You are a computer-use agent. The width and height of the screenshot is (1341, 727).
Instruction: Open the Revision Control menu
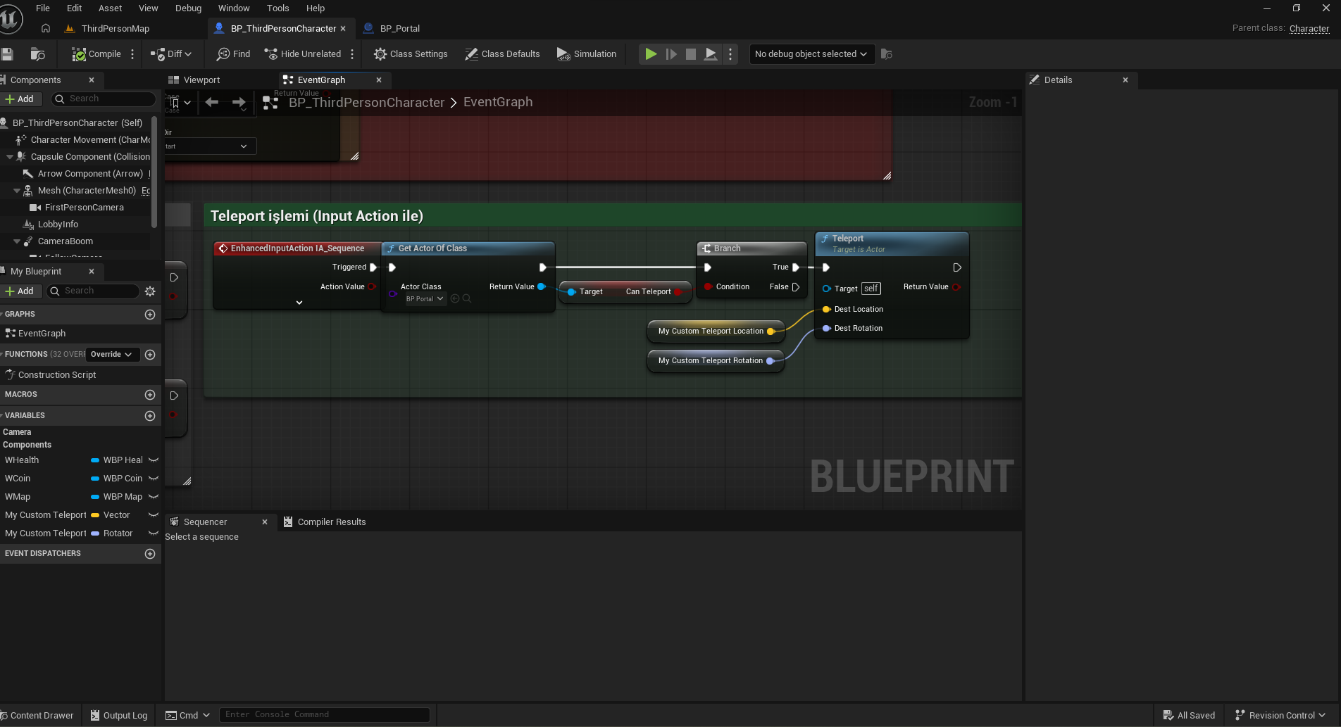click(x=1280, y=716)
